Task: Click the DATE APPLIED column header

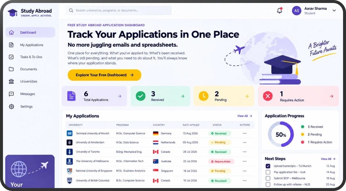Action: (191, 125)
